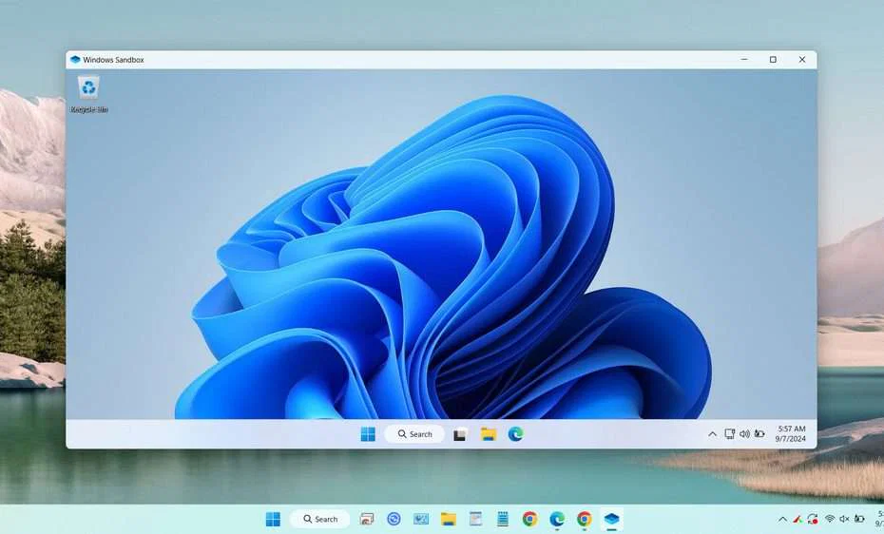
Task: Click the Search box in the Sandbox taskbar
Action: pos(415,434)
